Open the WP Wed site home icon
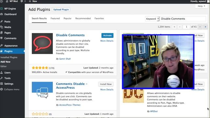 (7, 1)
